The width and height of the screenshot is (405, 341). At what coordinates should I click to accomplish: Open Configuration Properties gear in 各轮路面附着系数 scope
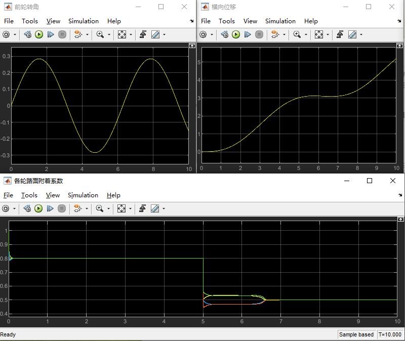[6, 208]
